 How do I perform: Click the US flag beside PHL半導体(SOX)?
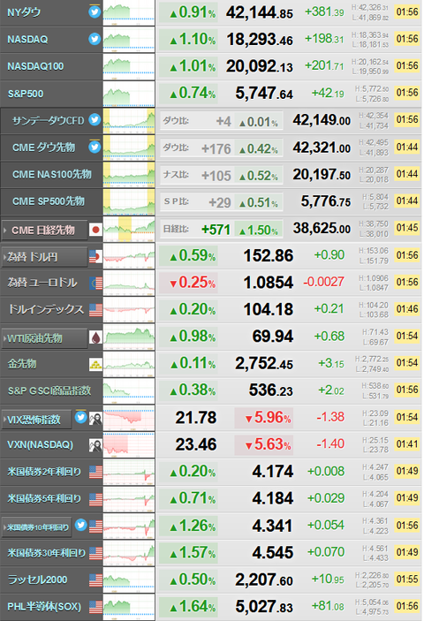click(95, 607)
